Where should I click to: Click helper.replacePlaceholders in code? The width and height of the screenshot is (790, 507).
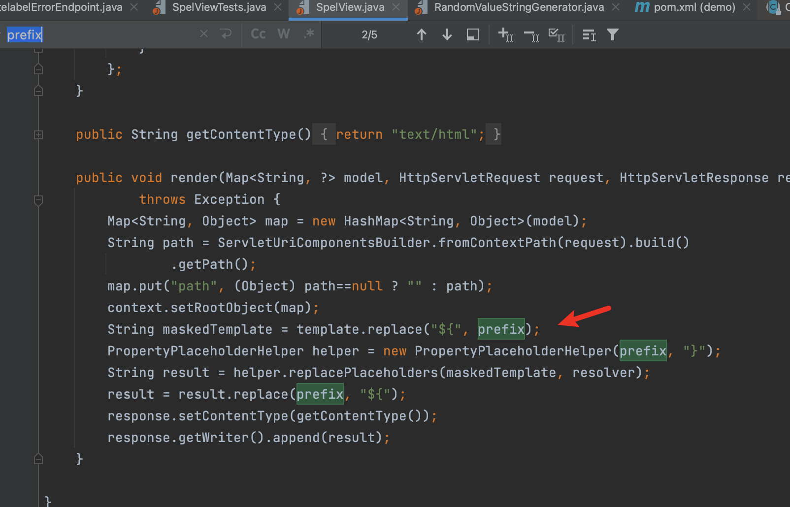(x=335, y=373)
